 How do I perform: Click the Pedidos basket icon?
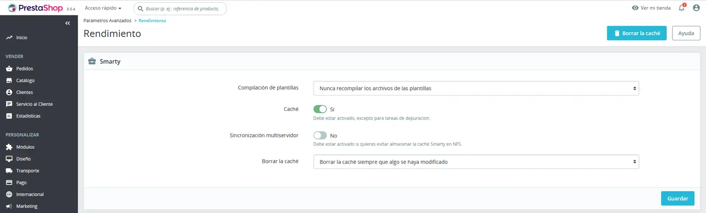point(9,69)
